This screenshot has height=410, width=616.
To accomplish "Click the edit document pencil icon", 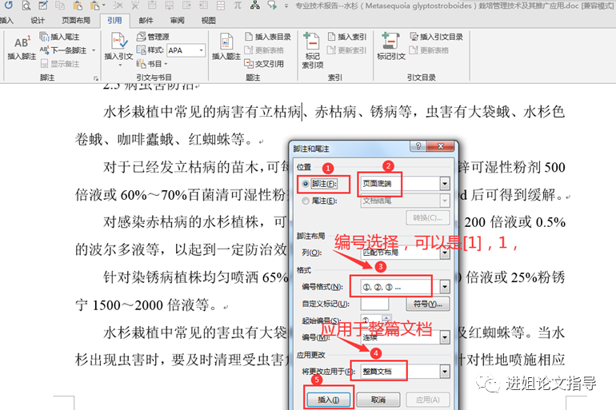I will 43,5.
